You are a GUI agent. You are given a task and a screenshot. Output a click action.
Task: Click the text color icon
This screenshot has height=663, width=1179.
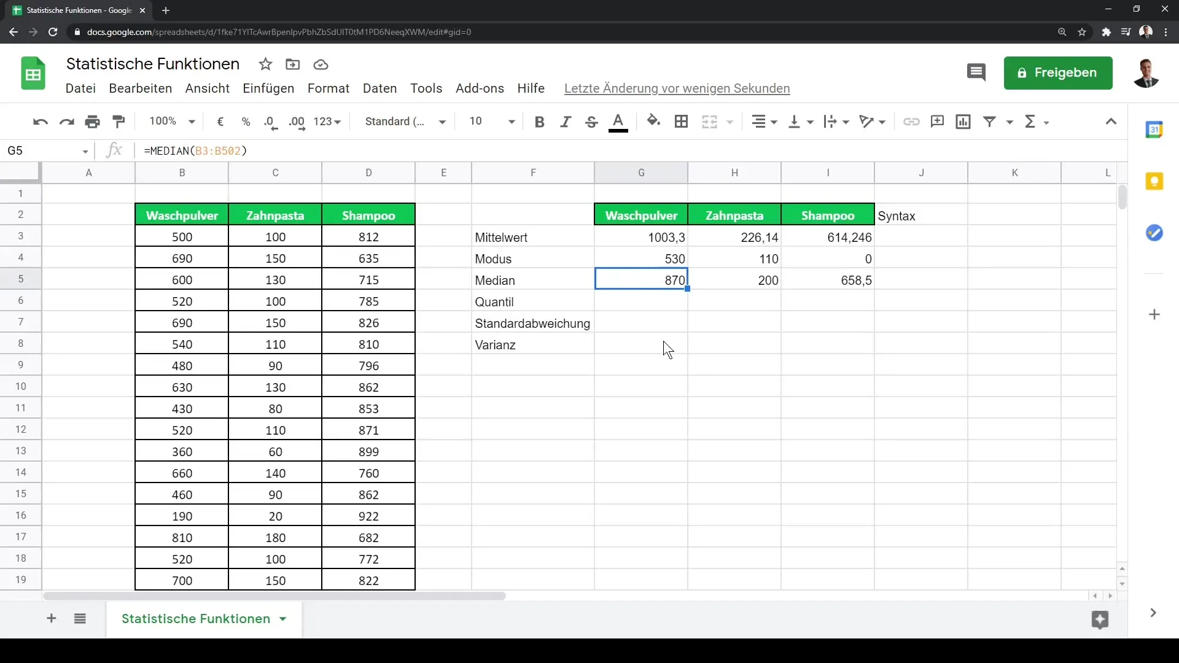tap(618, 122)
